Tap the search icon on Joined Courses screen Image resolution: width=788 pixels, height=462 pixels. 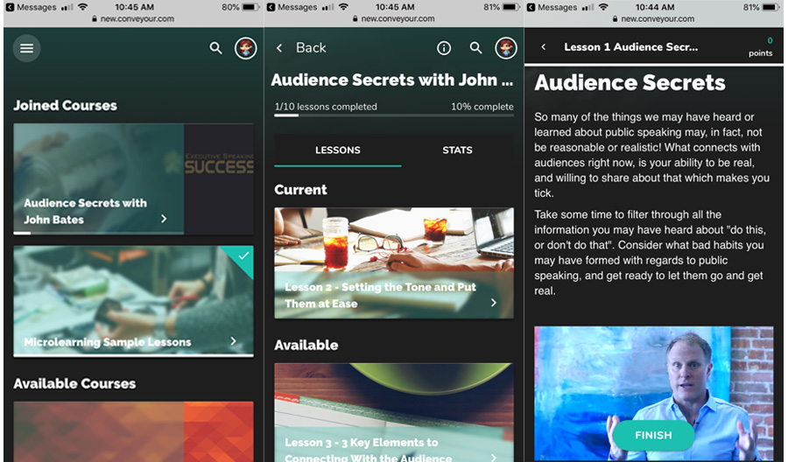click(x=215, y=48)
